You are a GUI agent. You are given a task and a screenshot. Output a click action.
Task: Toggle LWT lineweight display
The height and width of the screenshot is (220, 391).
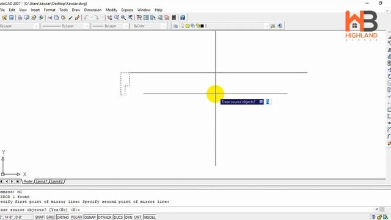coord(138,218)
